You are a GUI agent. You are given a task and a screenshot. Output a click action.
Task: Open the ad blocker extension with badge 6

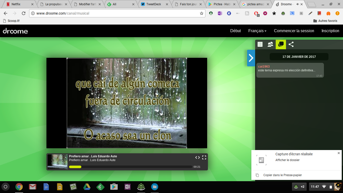tap(256, 14)
